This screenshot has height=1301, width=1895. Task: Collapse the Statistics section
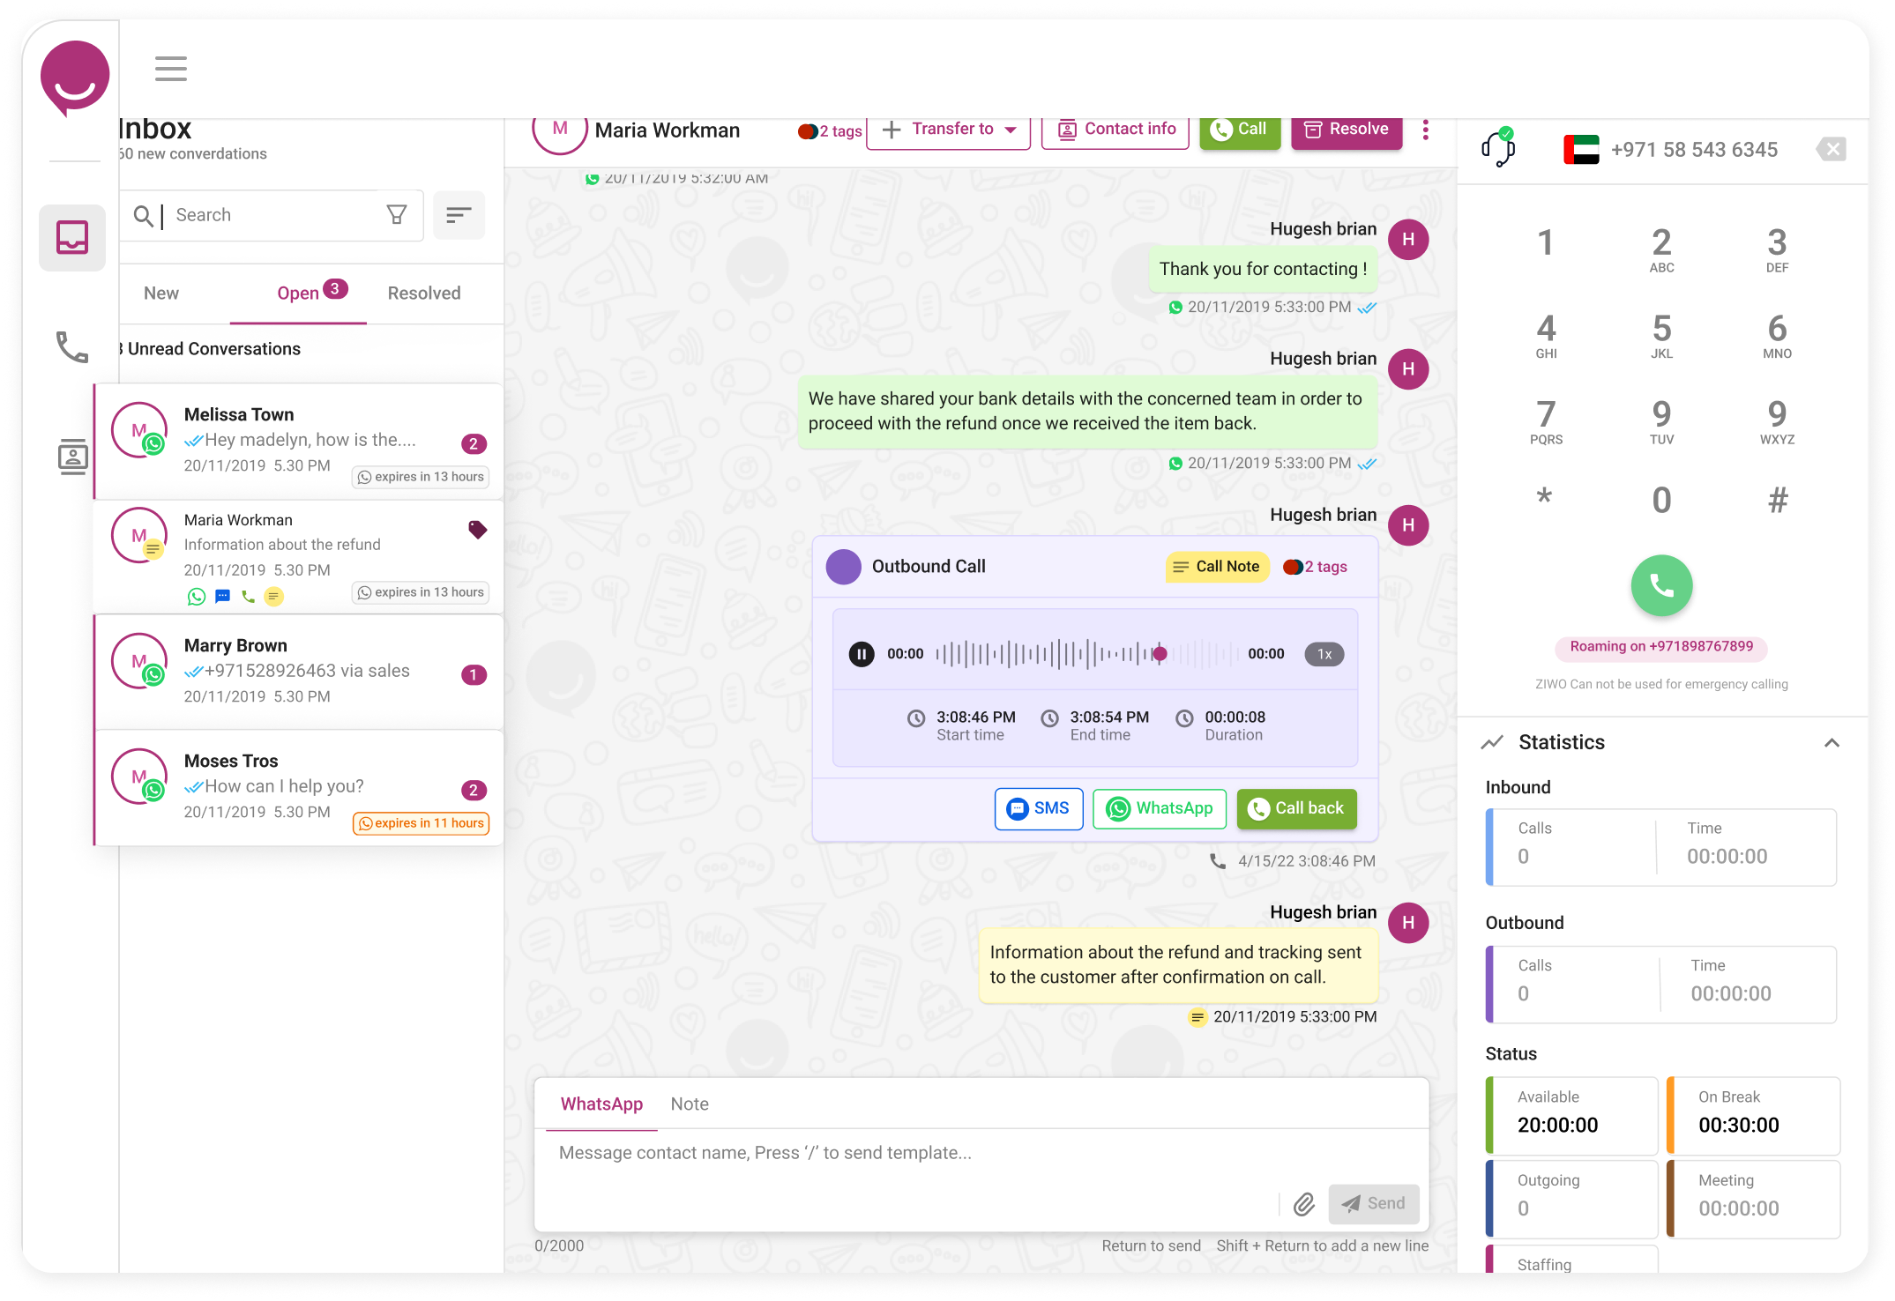pos(1832,743)
